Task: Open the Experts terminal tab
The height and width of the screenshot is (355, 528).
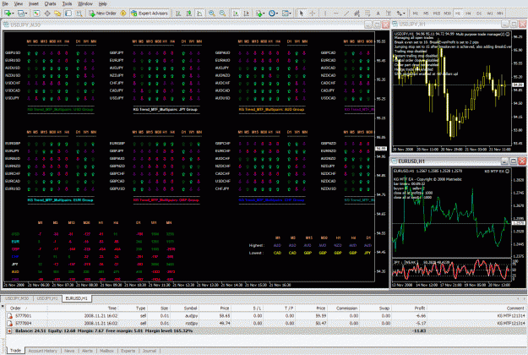Action: point(128,351)
